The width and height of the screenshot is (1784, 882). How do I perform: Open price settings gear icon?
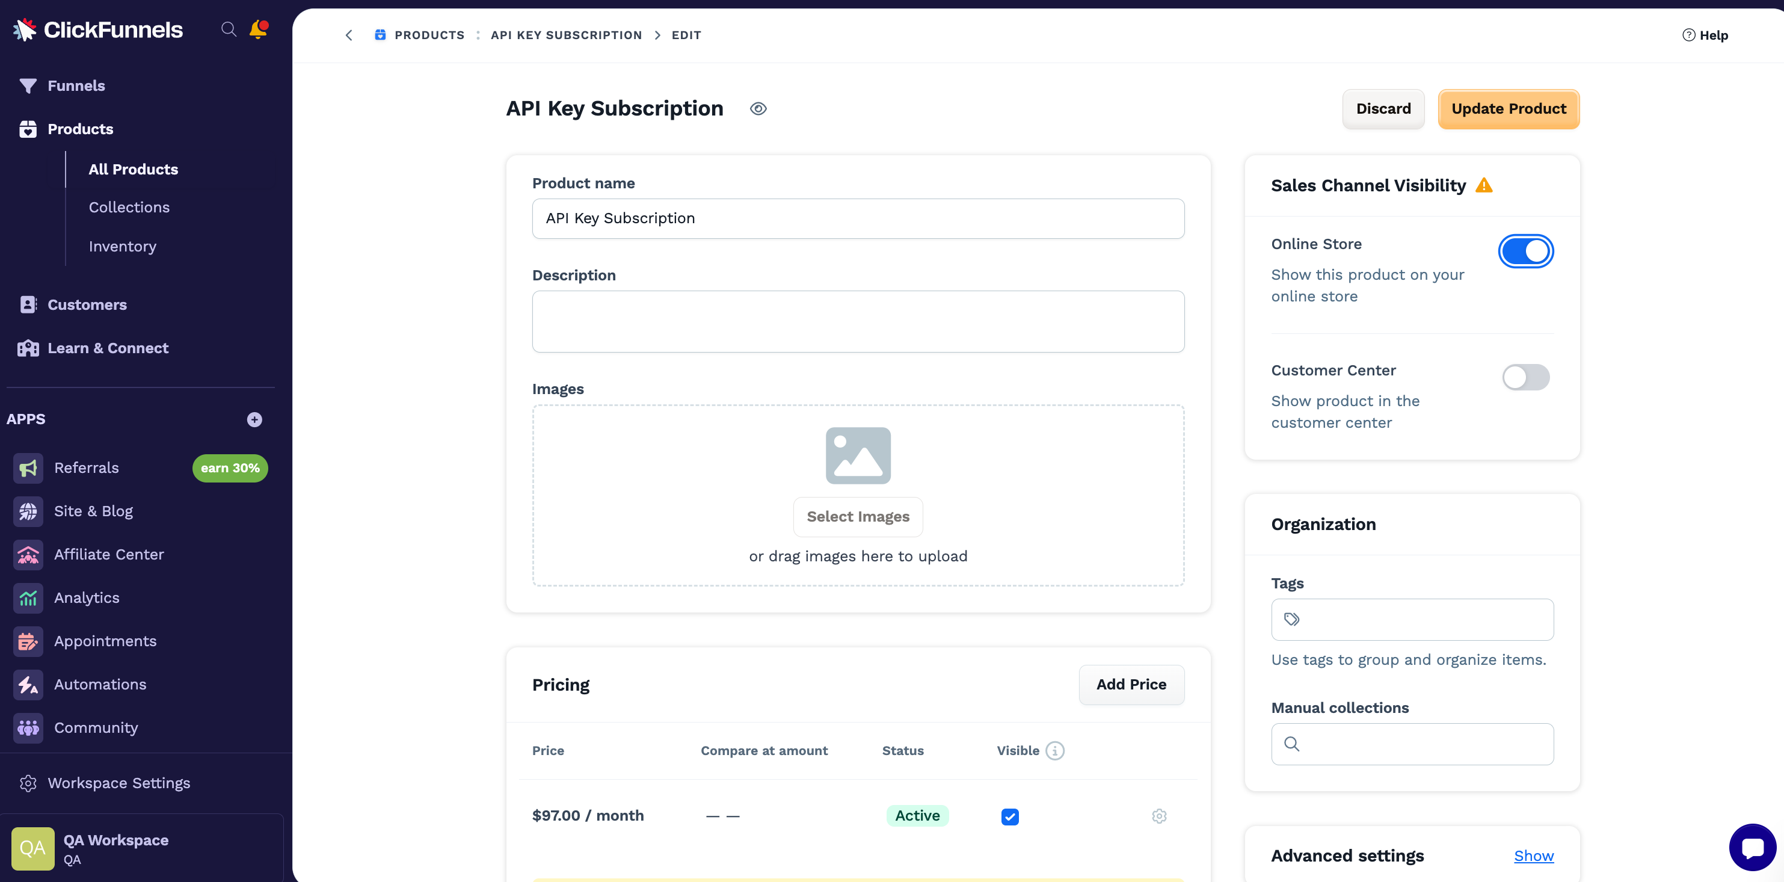[1158, 816]
